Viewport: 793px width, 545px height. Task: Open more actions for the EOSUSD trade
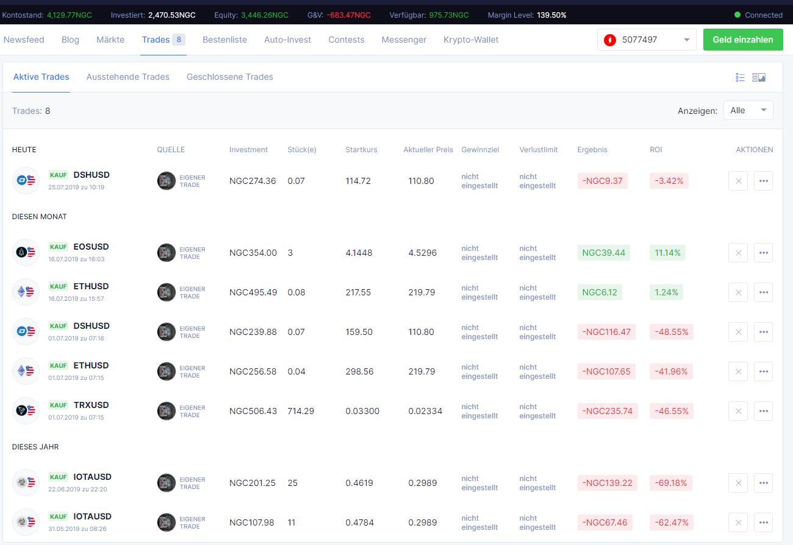[763, 253]
